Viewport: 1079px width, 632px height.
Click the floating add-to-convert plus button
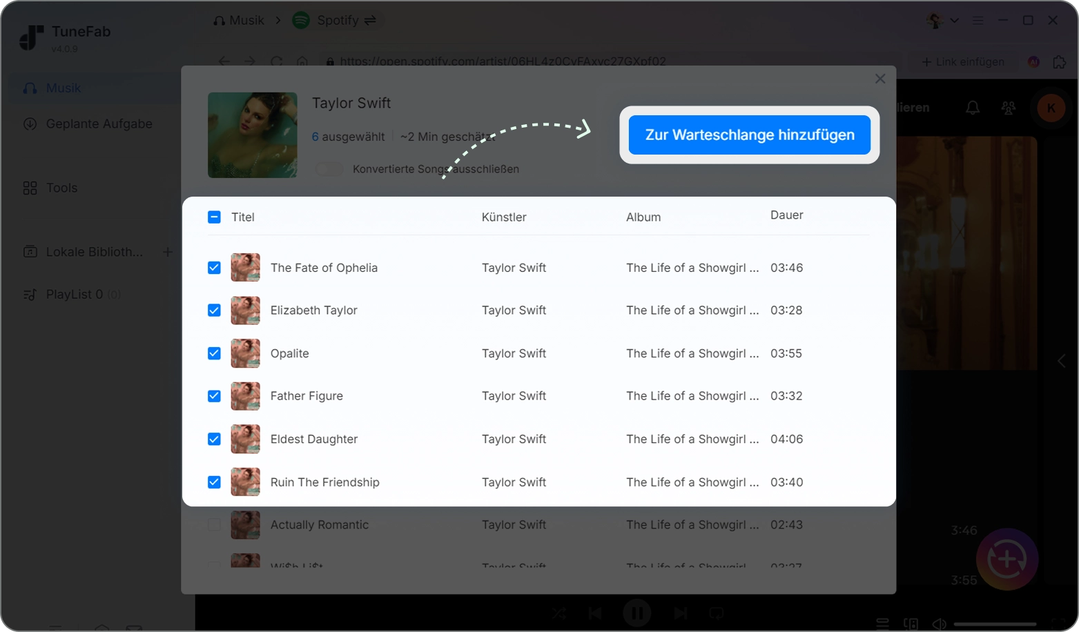[x=1007, y=560]
